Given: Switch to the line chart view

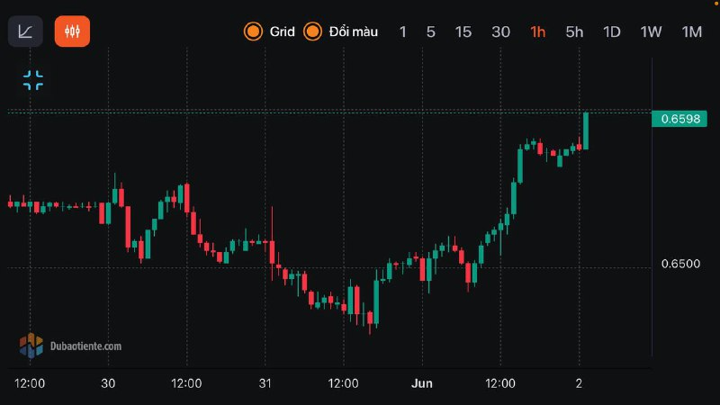Looking at the screenshot, I should click(25, 31).
